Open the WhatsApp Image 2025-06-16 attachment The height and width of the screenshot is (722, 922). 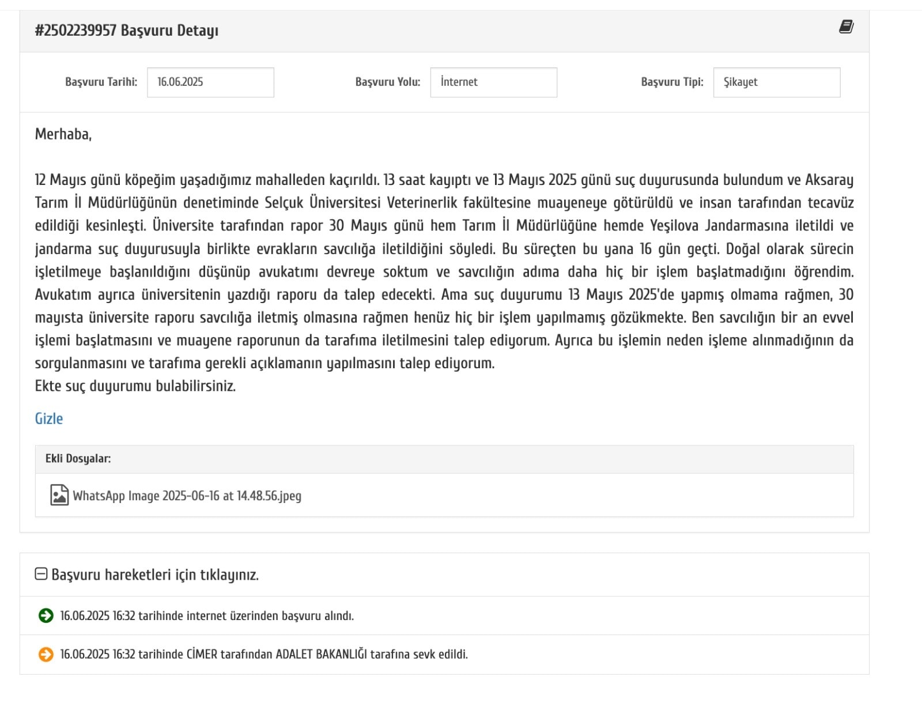pyautogui.click(x=187, y=496)
